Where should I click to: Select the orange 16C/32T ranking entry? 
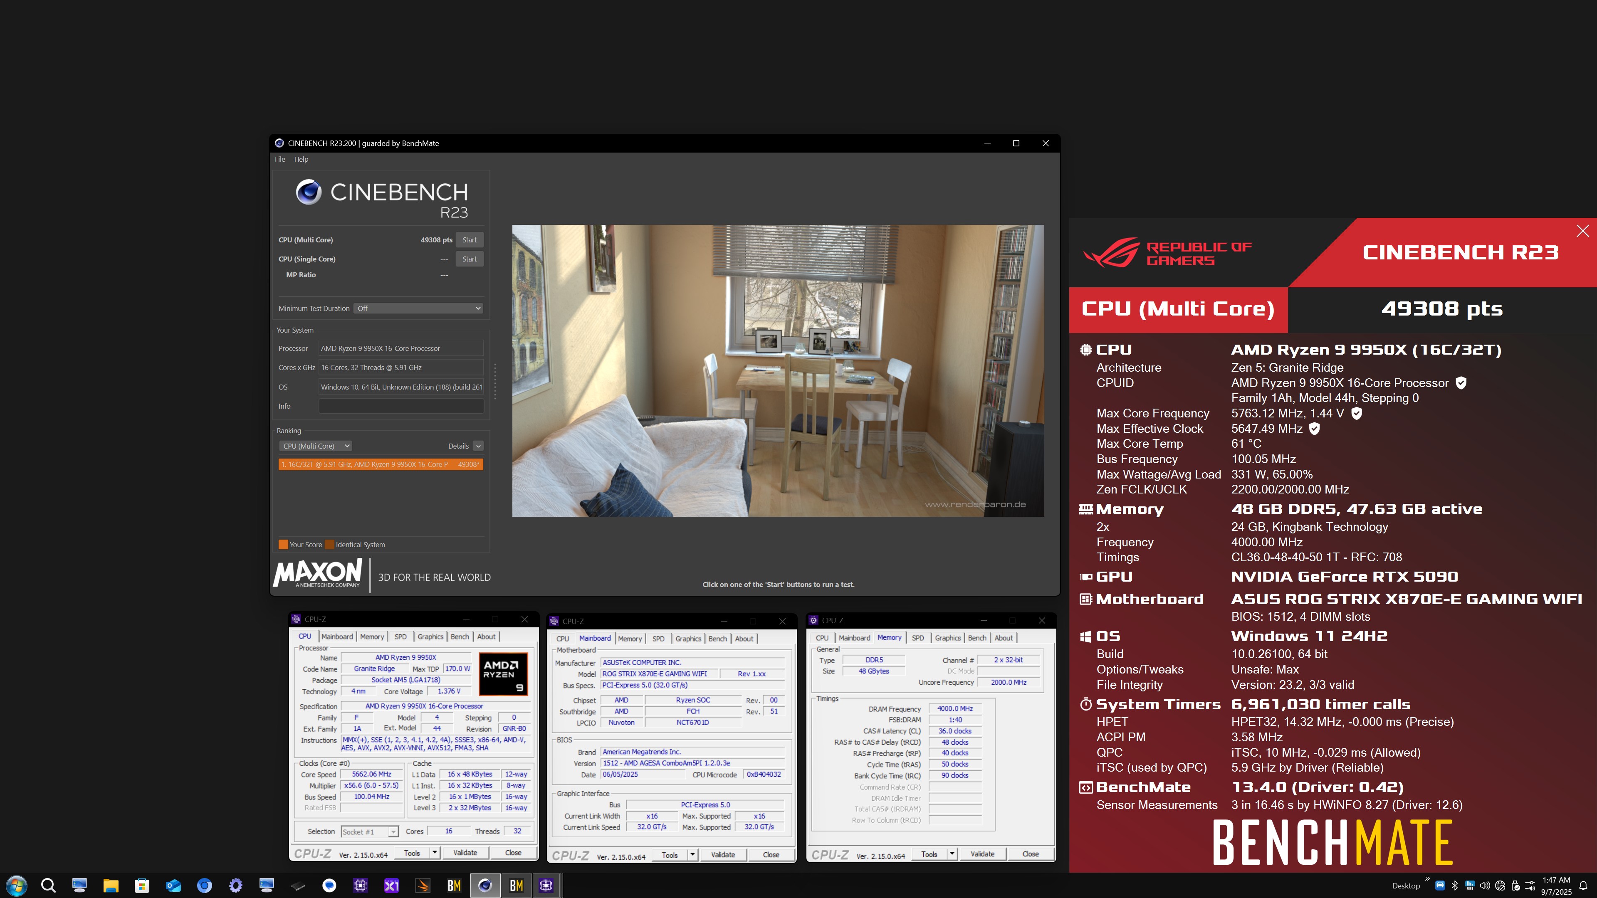(x=381, y=464)
